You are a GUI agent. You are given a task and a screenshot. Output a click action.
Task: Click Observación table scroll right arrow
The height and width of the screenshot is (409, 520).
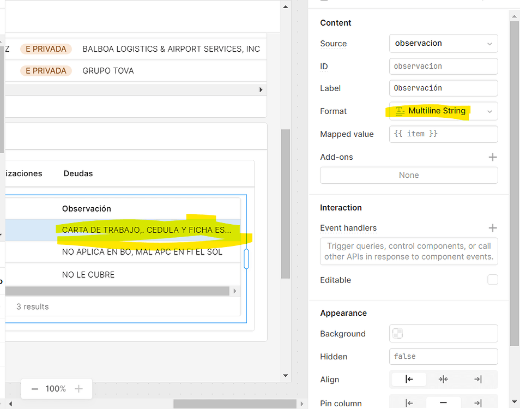pyautogui.click(x=235, y=291)
